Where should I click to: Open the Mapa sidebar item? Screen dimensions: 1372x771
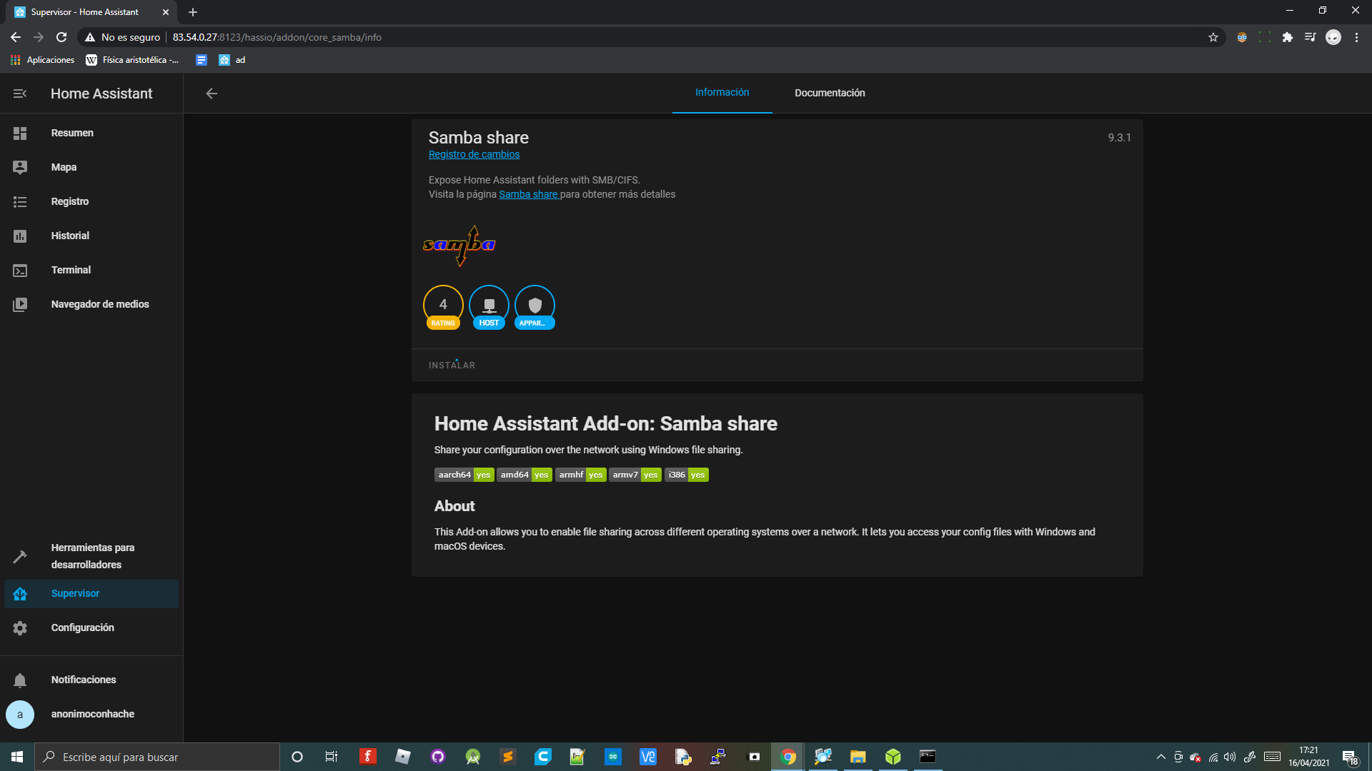(x=64, y=167)
